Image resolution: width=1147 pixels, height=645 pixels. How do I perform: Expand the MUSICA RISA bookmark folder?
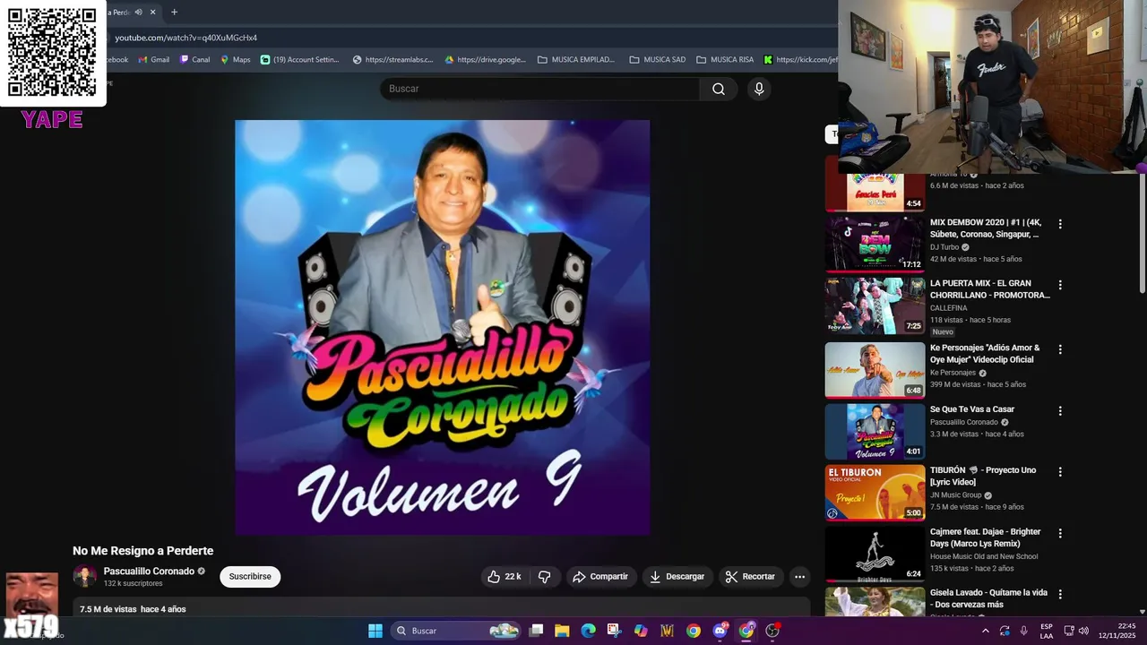tap(725, 60)
